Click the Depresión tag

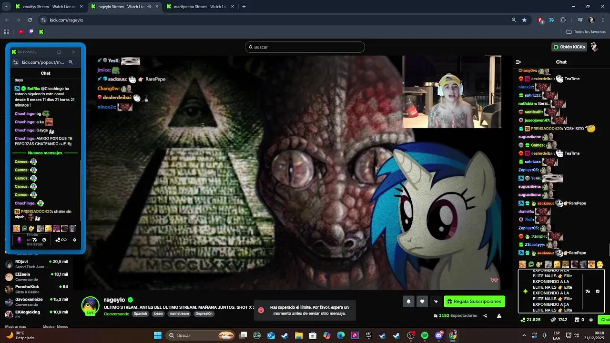pos(203,314)
